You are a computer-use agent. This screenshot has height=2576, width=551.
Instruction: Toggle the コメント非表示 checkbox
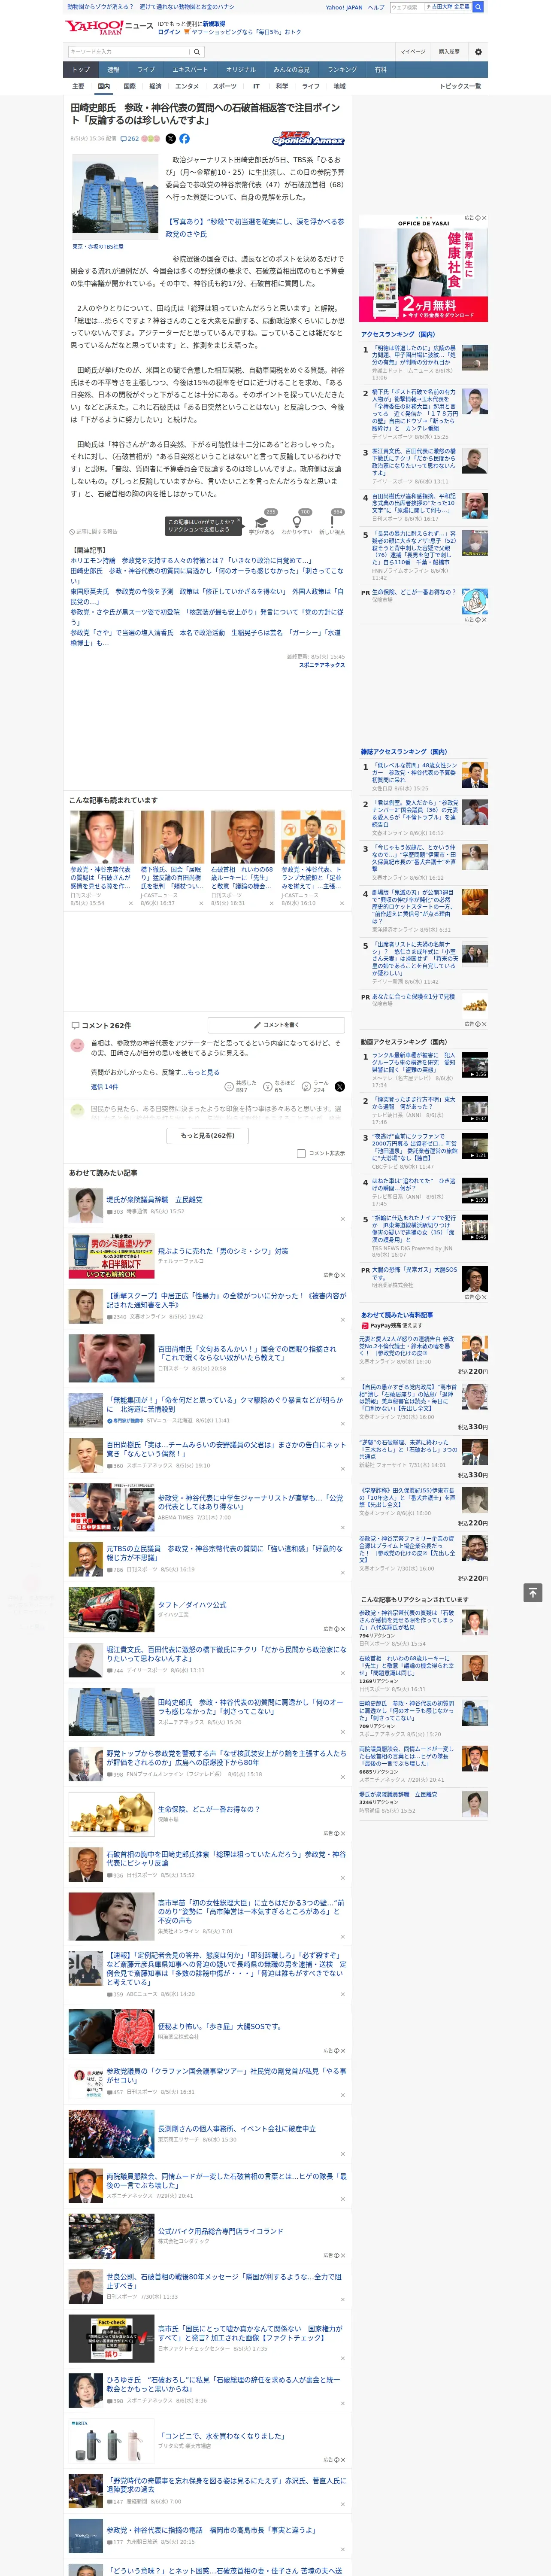[x=301, y=1153]
